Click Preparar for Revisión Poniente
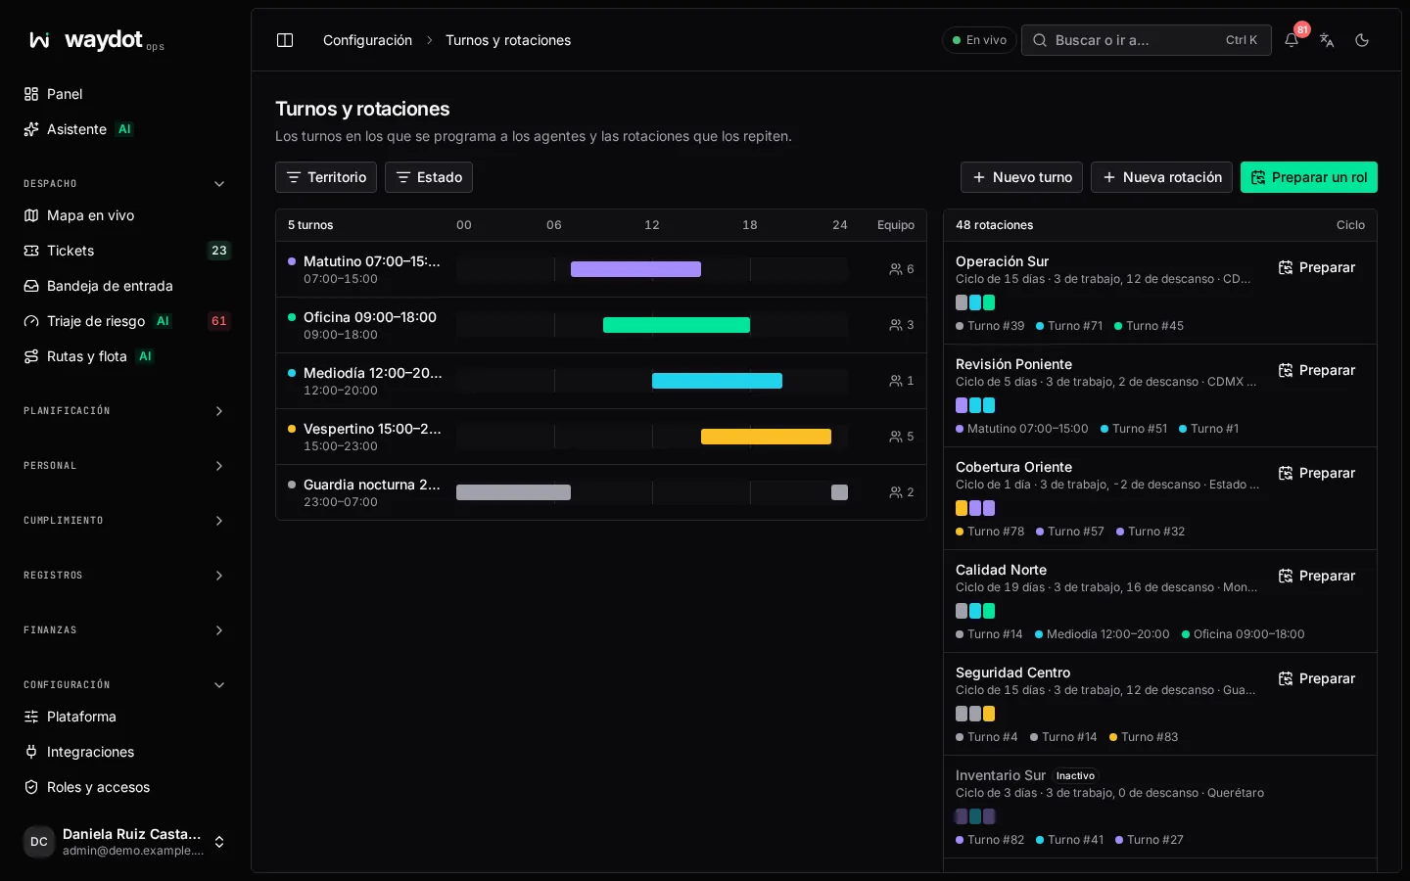1410x881 pixels. (1317, 370)
